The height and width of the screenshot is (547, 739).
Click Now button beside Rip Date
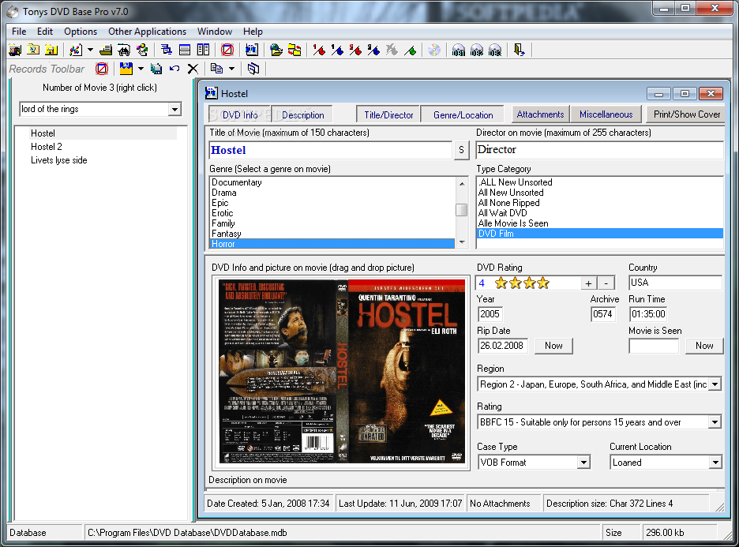point(553,346)
